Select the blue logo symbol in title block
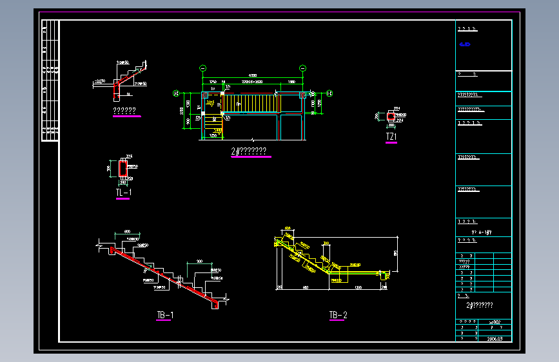 [x=465, y=44]
